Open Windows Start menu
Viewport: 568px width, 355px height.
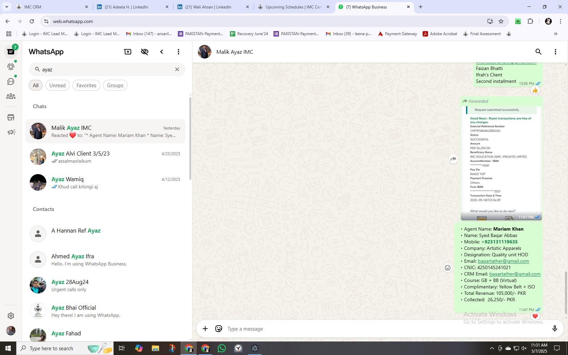point(8,348)
